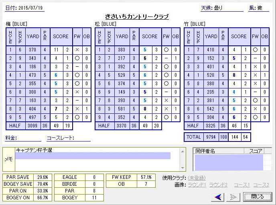Click the PAR SAVE value 29.6%
Screen dimensions: 276x205
[x=43, y=177]
